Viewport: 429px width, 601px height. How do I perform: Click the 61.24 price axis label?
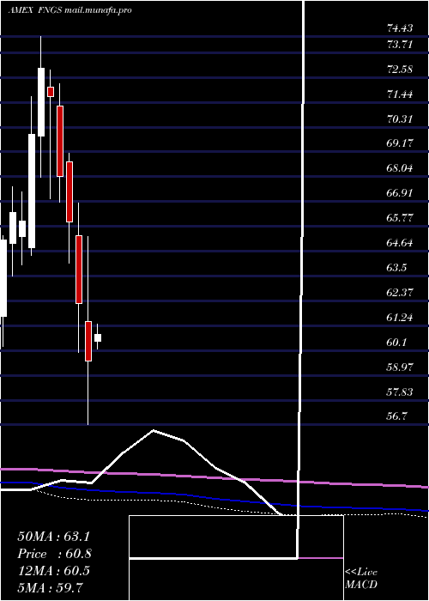[x=400, y=317]
